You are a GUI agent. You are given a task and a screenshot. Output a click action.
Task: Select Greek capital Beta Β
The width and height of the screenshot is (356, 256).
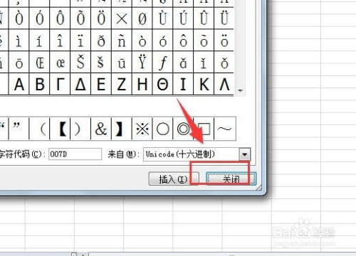coord(39,84)
